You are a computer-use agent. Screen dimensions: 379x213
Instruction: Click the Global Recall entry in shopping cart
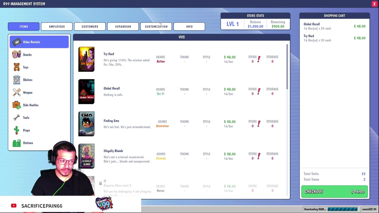335,26
